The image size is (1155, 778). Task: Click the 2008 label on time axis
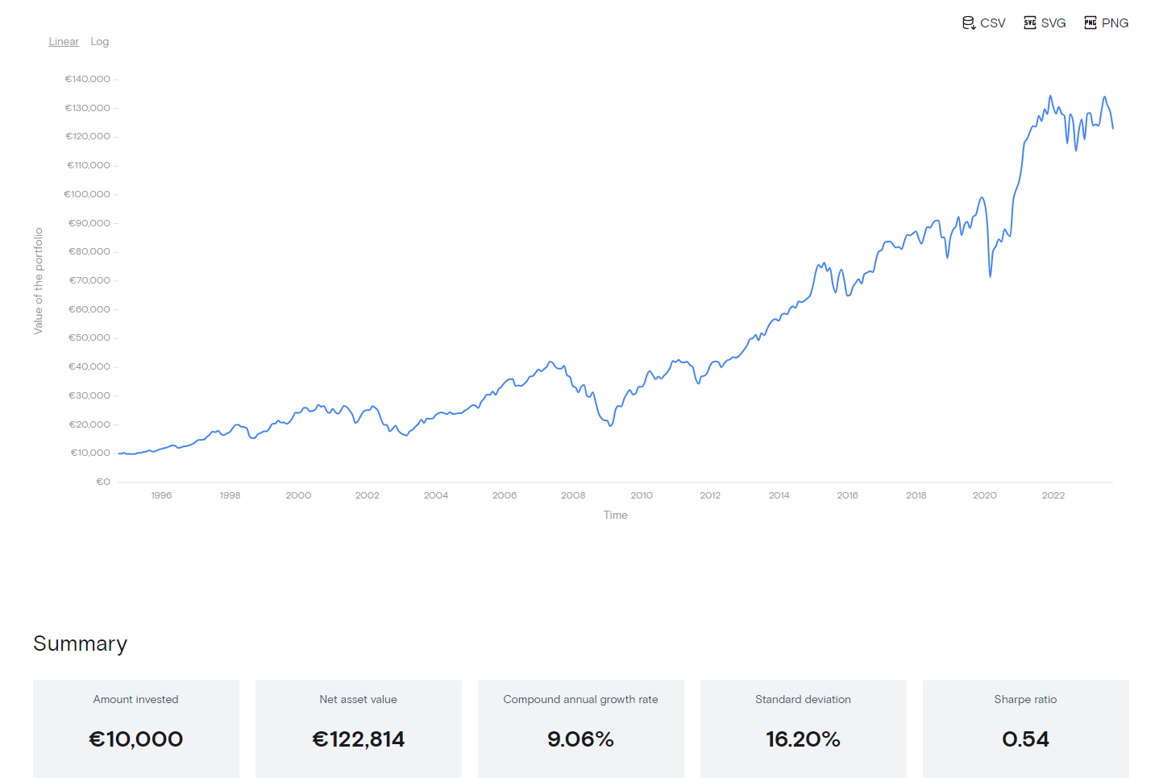point(573,495)
